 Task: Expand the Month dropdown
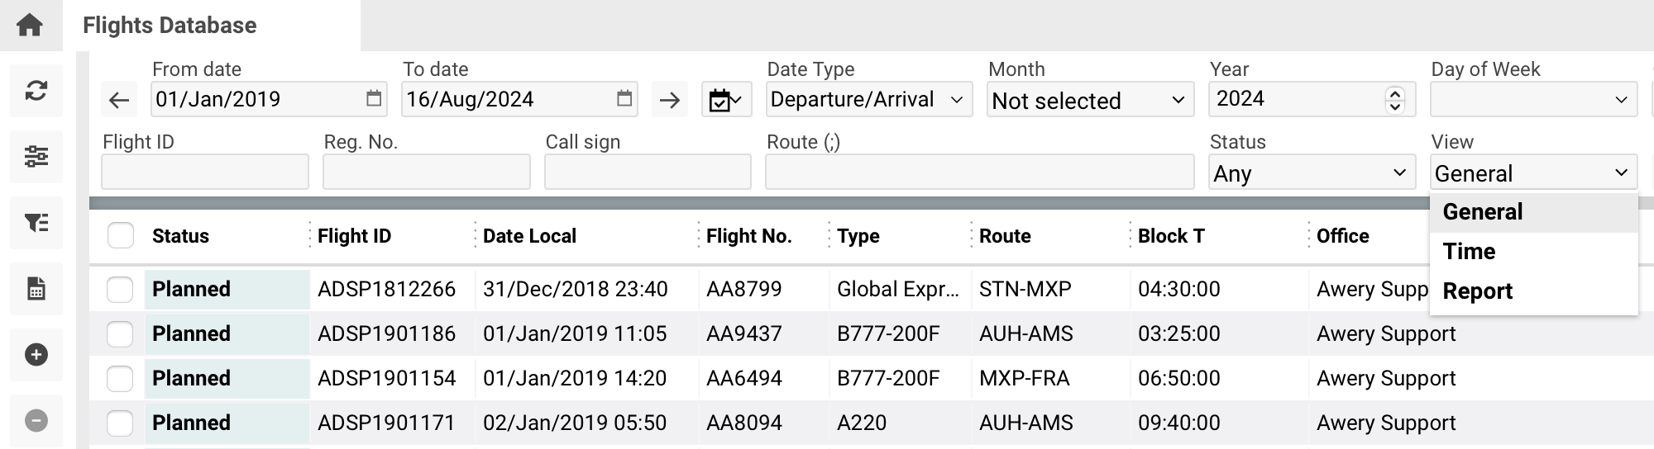coord(1089,101)
